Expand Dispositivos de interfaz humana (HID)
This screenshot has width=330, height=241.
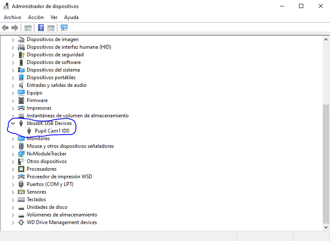tap(13, 47)
